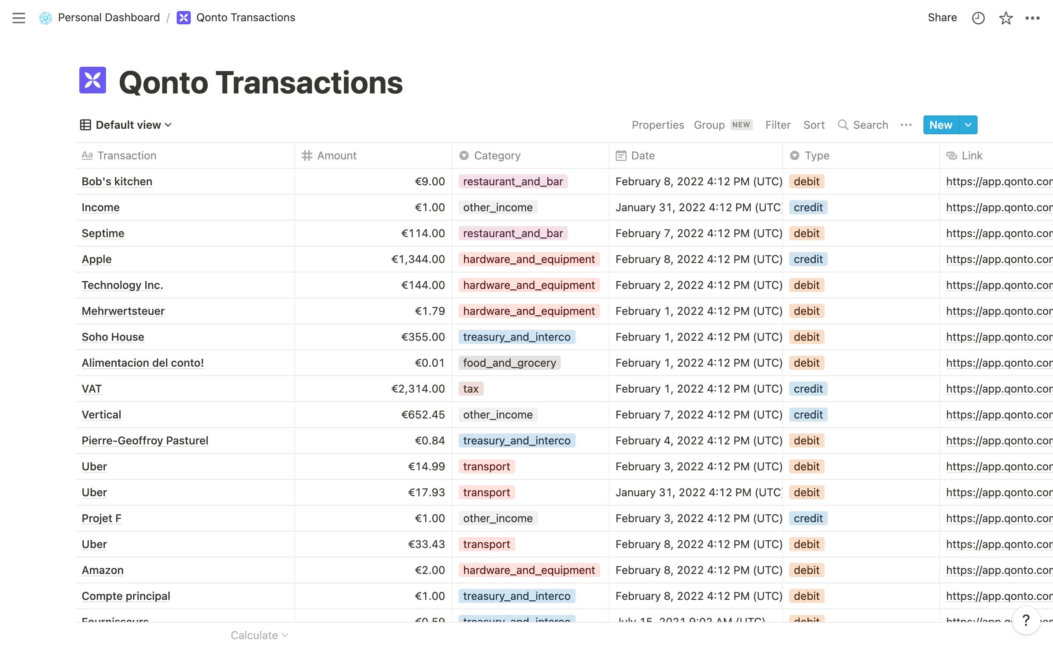
Task: Click the search magnifier icon
Action: [x=843, y=125]
